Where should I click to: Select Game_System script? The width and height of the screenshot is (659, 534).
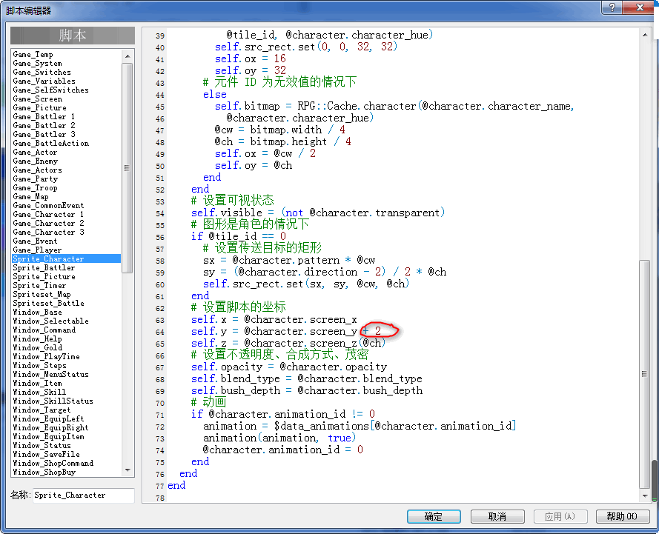tap(37, 64)
